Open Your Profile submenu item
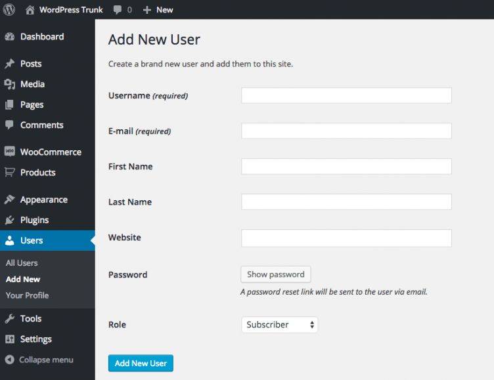The width and height of the screenshot is (494, 380). point(27,295)
